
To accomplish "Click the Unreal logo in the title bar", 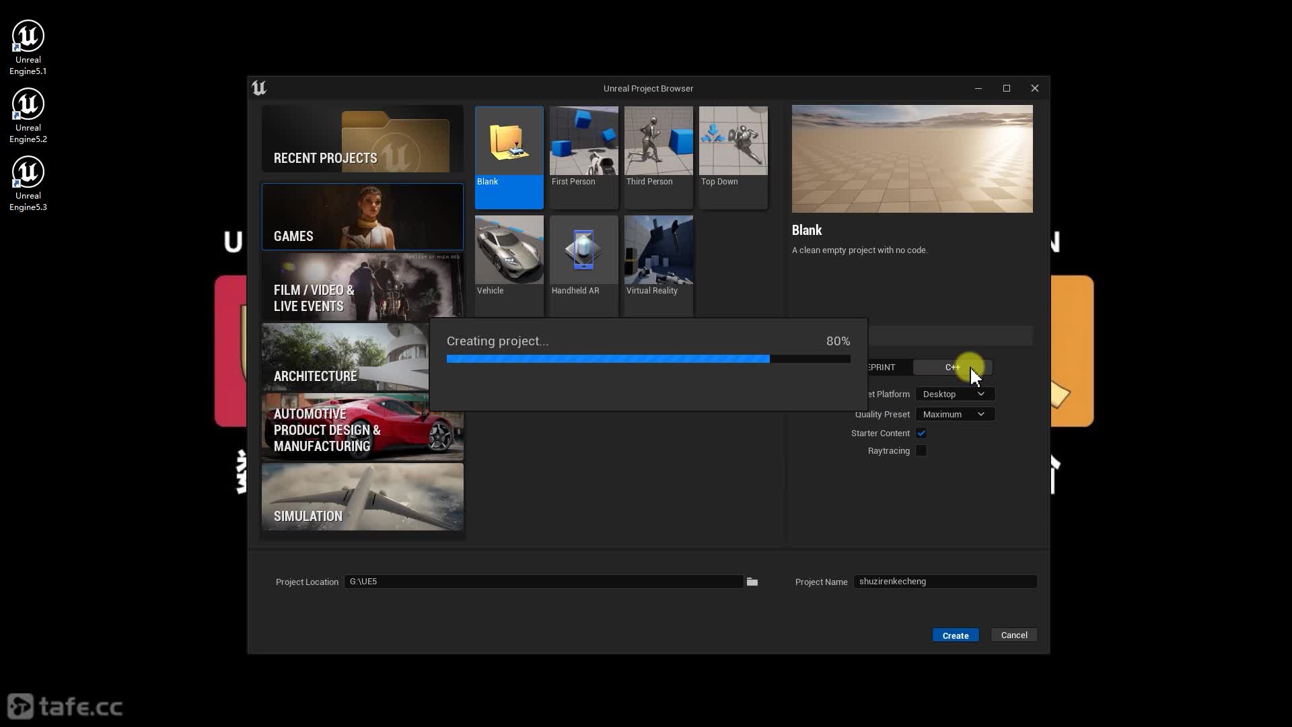I will click(x=259, y=88).
